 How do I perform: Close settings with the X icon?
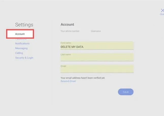coord(162,11)
